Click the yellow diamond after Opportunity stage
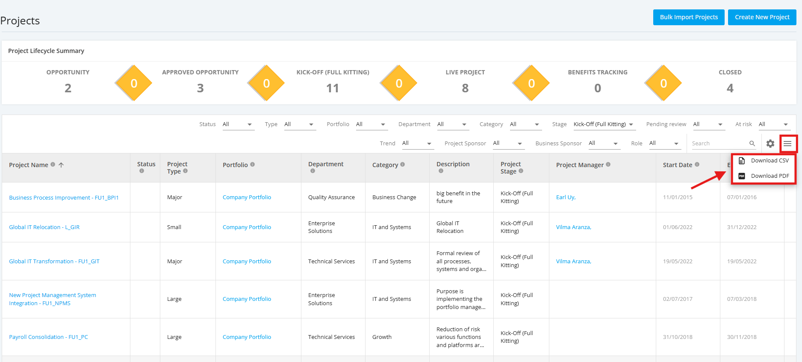The image size is (802, 362). (134, 83)
